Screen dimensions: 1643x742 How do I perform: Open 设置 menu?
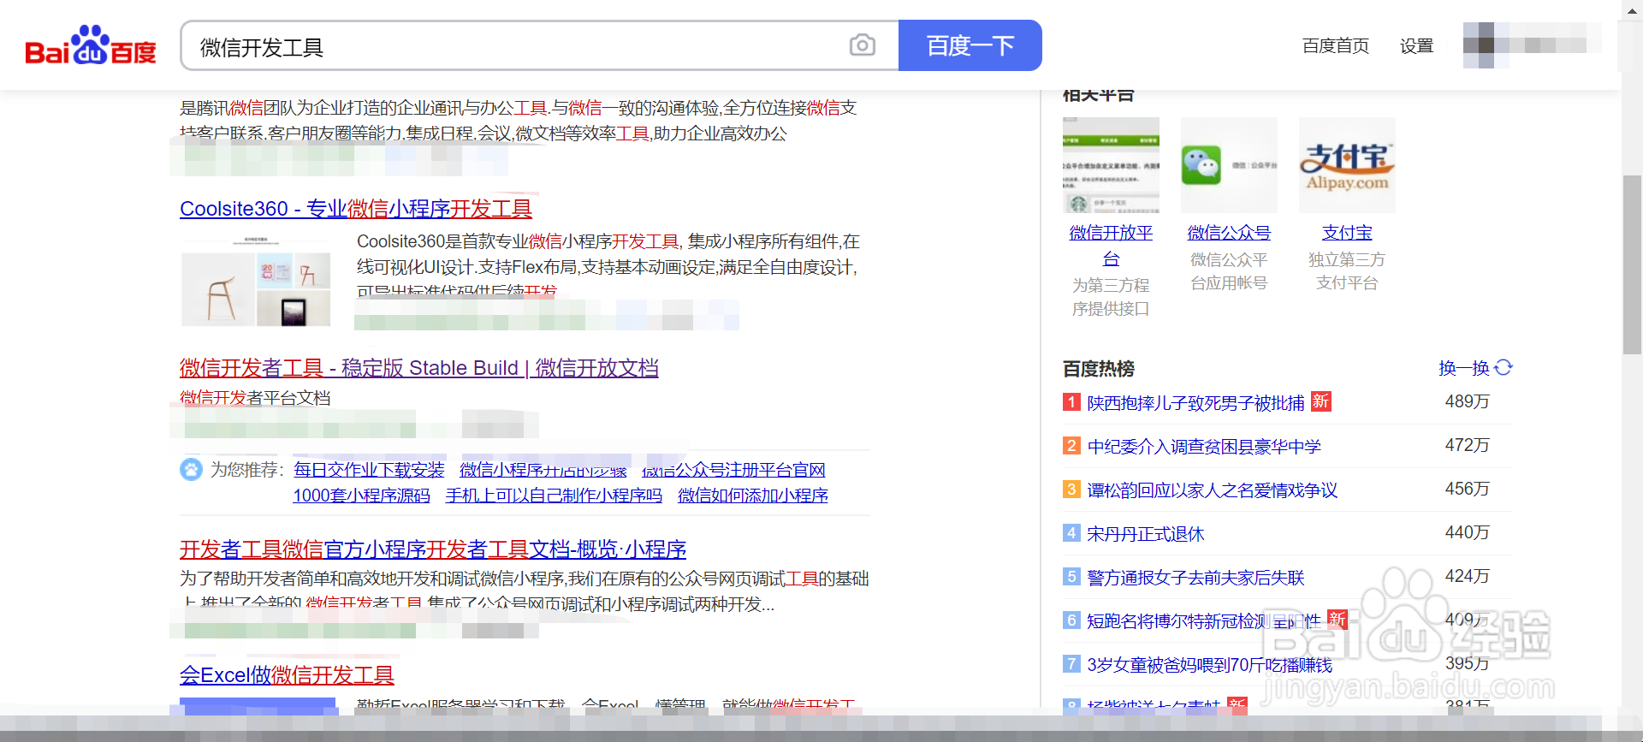pos(1416,46)
